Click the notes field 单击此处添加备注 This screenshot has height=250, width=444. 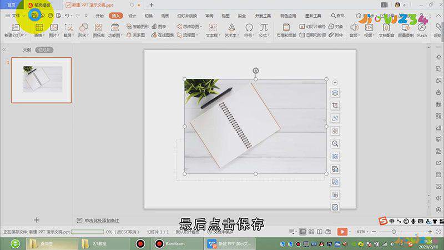coord(102,221)
